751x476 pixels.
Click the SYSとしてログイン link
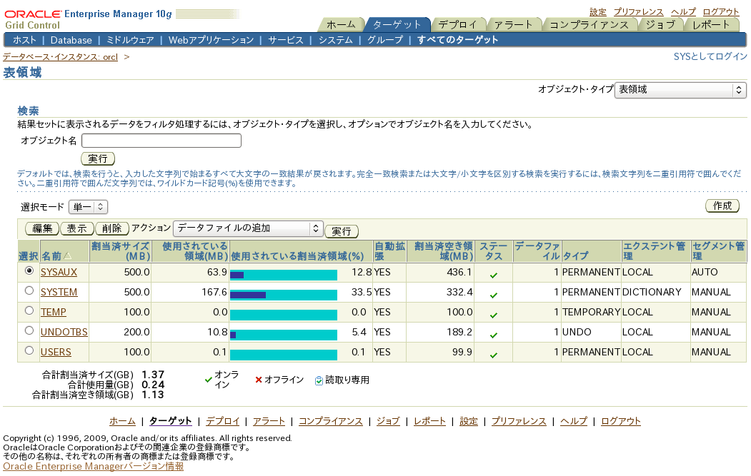(x=710, y=56)
